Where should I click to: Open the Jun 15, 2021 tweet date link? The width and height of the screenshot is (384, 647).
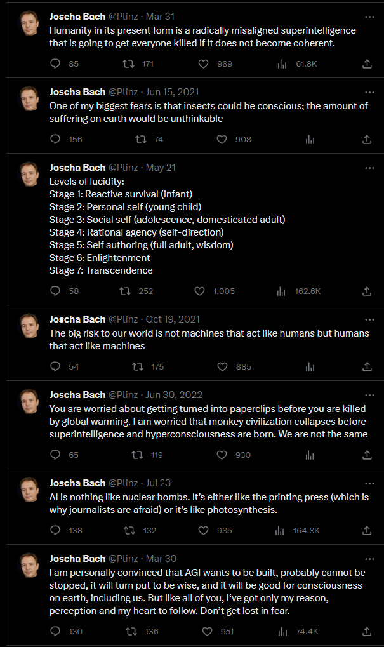click(x=172, y=91)
